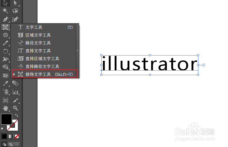Click top-center handle of text bounding box
This screenshot has width=228, height=147.
[150, 55]
